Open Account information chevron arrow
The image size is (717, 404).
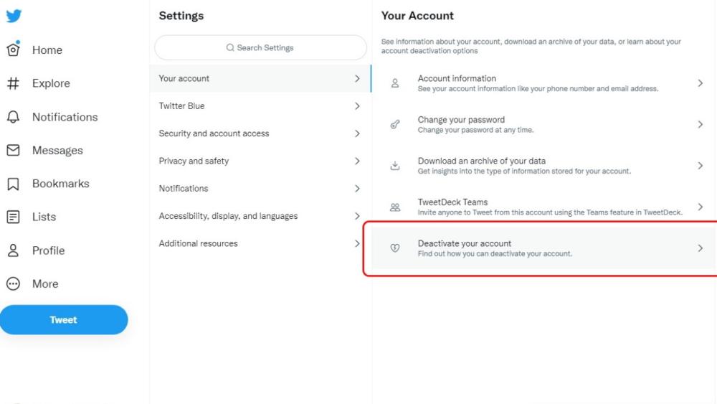700,83
